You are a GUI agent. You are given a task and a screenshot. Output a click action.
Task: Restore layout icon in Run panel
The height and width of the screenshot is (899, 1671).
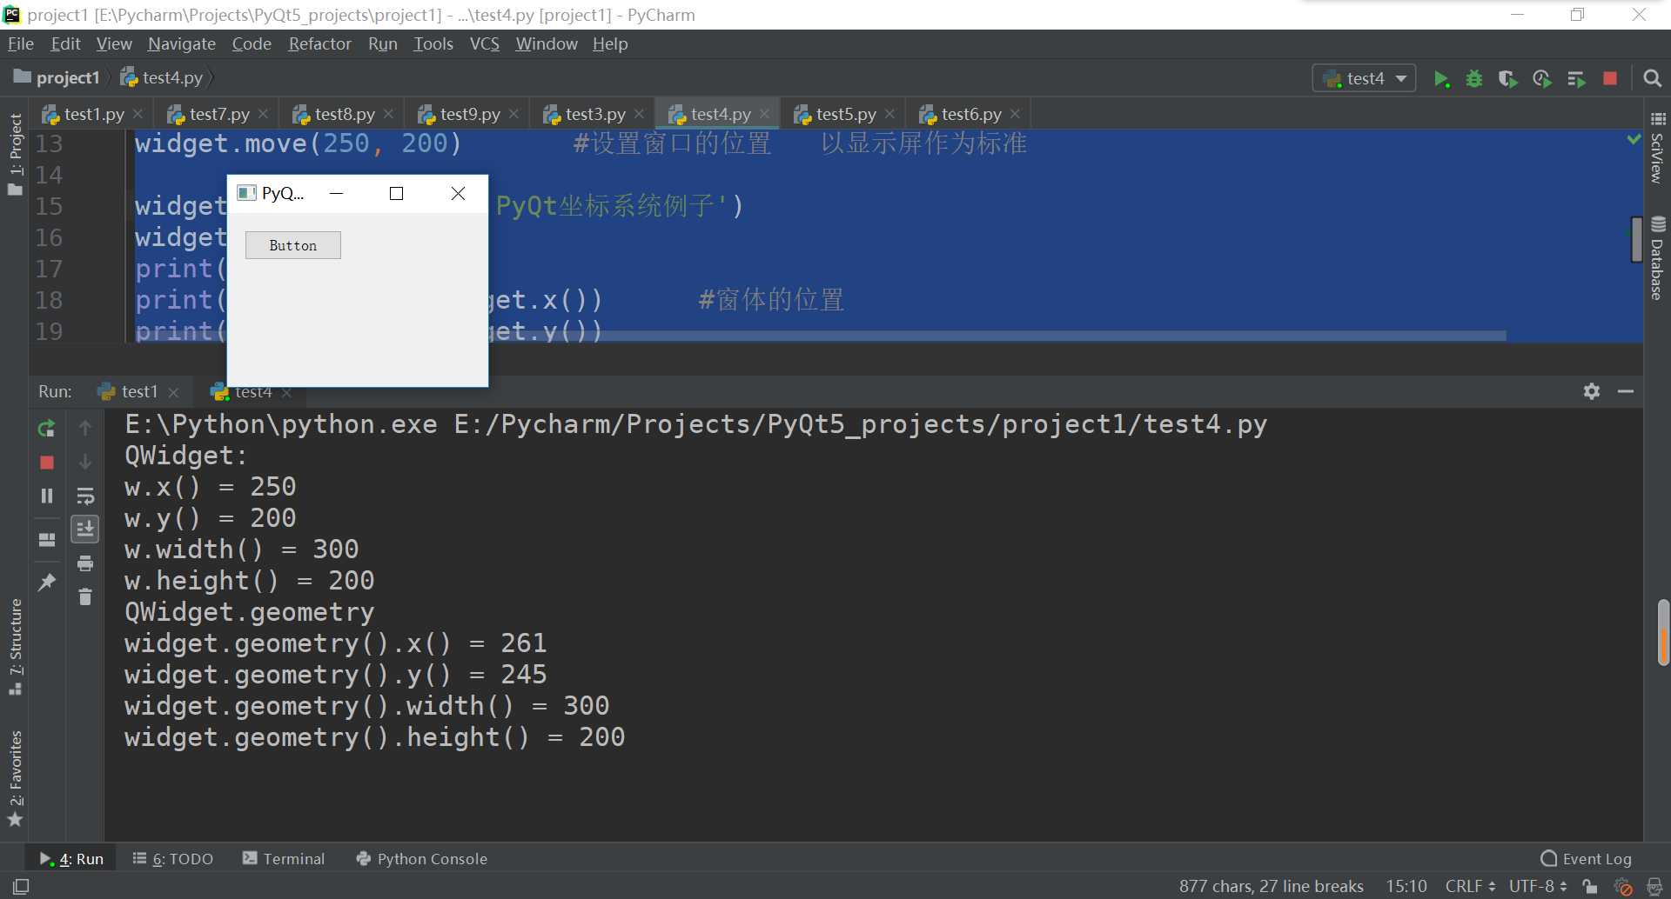pos(47,540)
